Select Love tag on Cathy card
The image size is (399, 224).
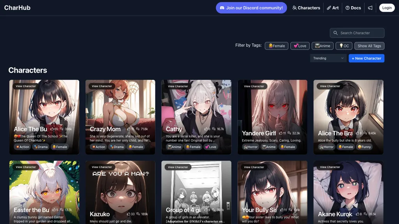pos(210,147)
